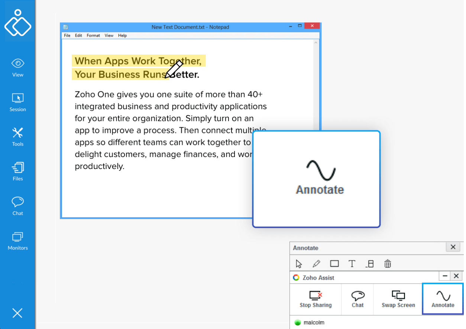The image size is (466, 329).
Task: Click the X icon at sidebar bottom
Action: pos(17,313)
